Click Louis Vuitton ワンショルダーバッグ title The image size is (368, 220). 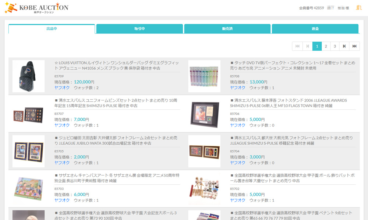pyautogui.click(x=117, y=65)
